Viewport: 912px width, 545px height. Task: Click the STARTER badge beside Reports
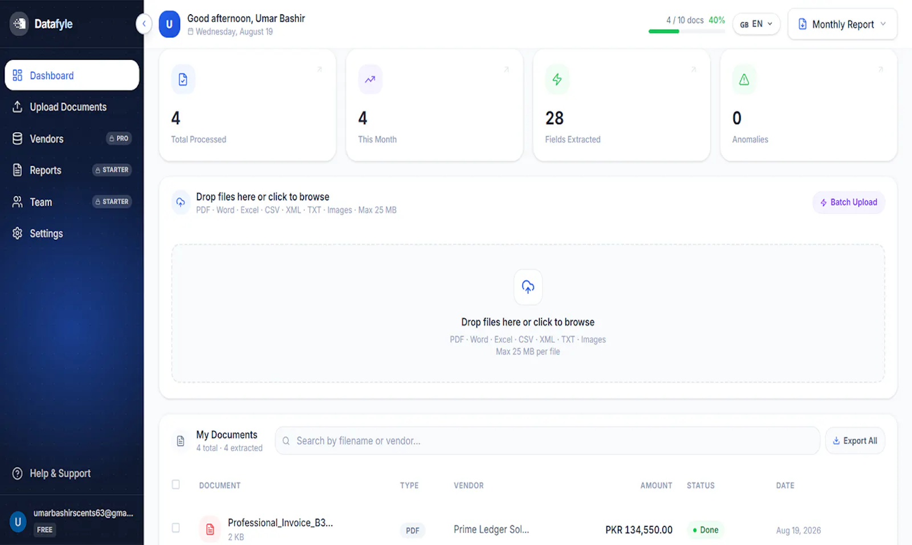pyautogui.click(x=112, y=170)
